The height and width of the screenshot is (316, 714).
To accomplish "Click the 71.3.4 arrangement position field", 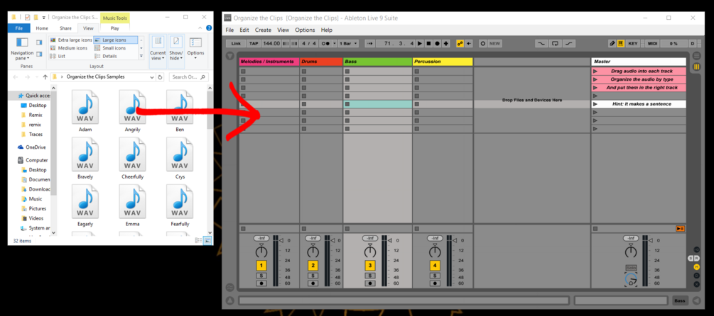I will [x=396, y=44].
